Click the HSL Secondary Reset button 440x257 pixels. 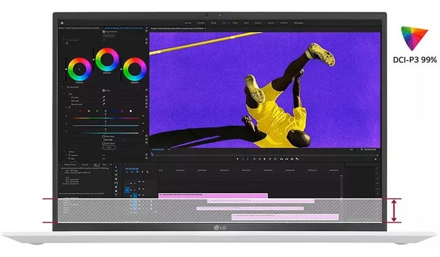point(109,147)
